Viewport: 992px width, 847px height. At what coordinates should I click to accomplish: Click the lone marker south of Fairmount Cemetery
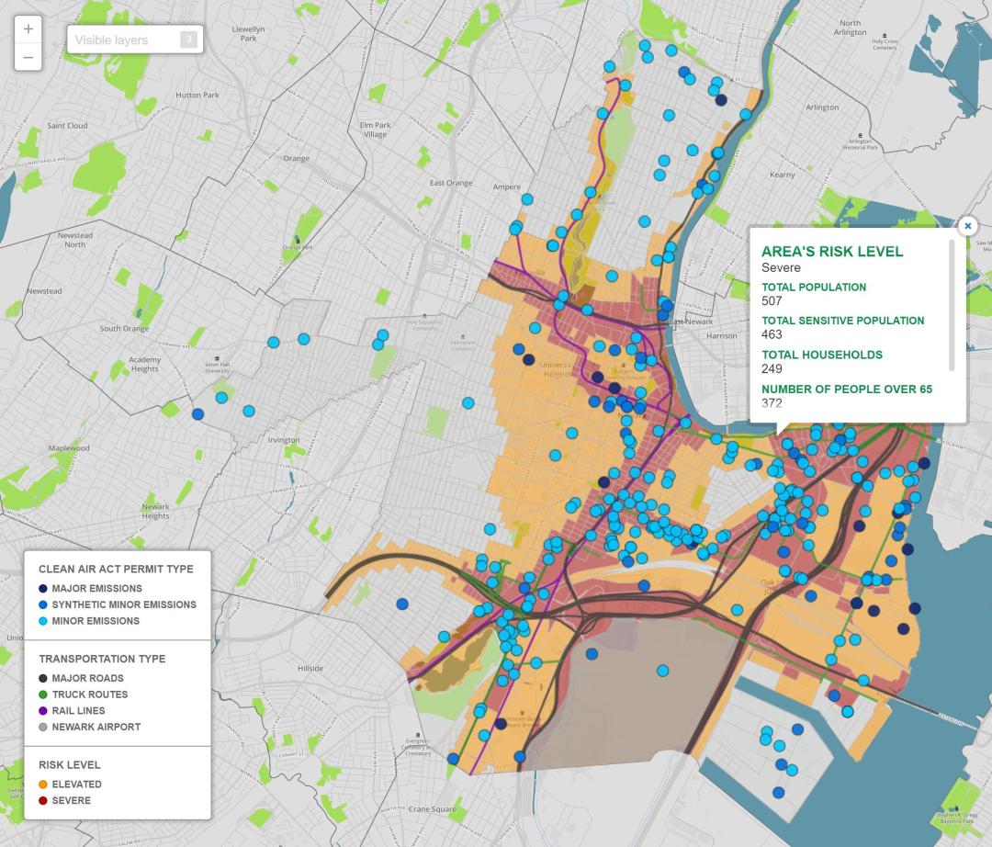(x=468, y=402)
